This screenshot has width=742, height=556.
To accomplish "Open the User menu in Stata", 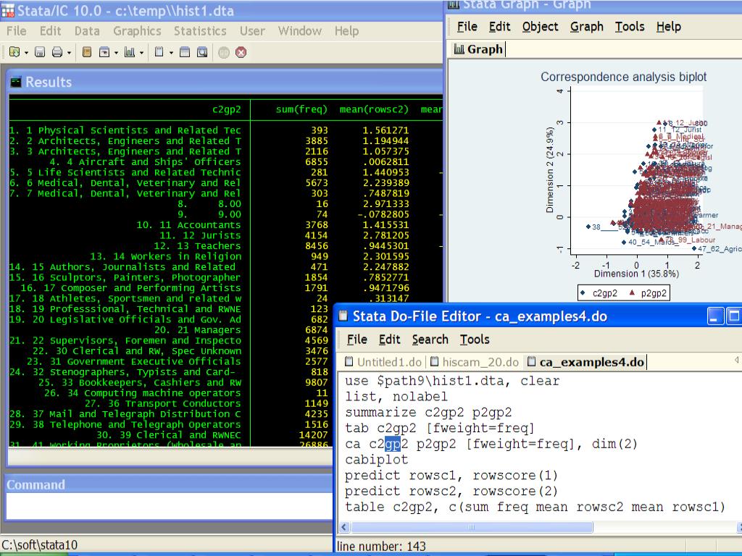I will (252, 30).
